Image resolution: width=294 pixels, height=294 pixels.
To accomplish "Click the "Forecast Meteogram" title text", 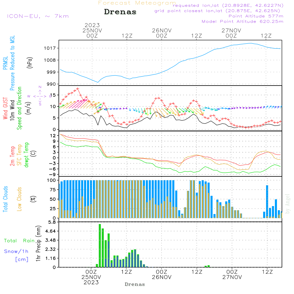I will tap(137, 3).
